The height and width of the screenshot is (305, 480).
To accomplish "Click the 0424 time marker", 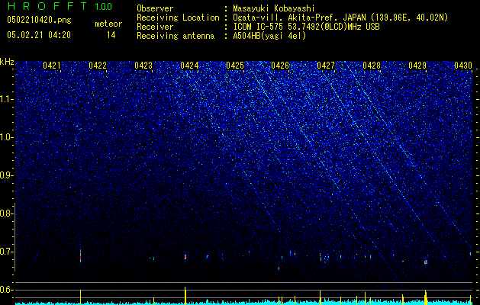I will coord(189,66).
